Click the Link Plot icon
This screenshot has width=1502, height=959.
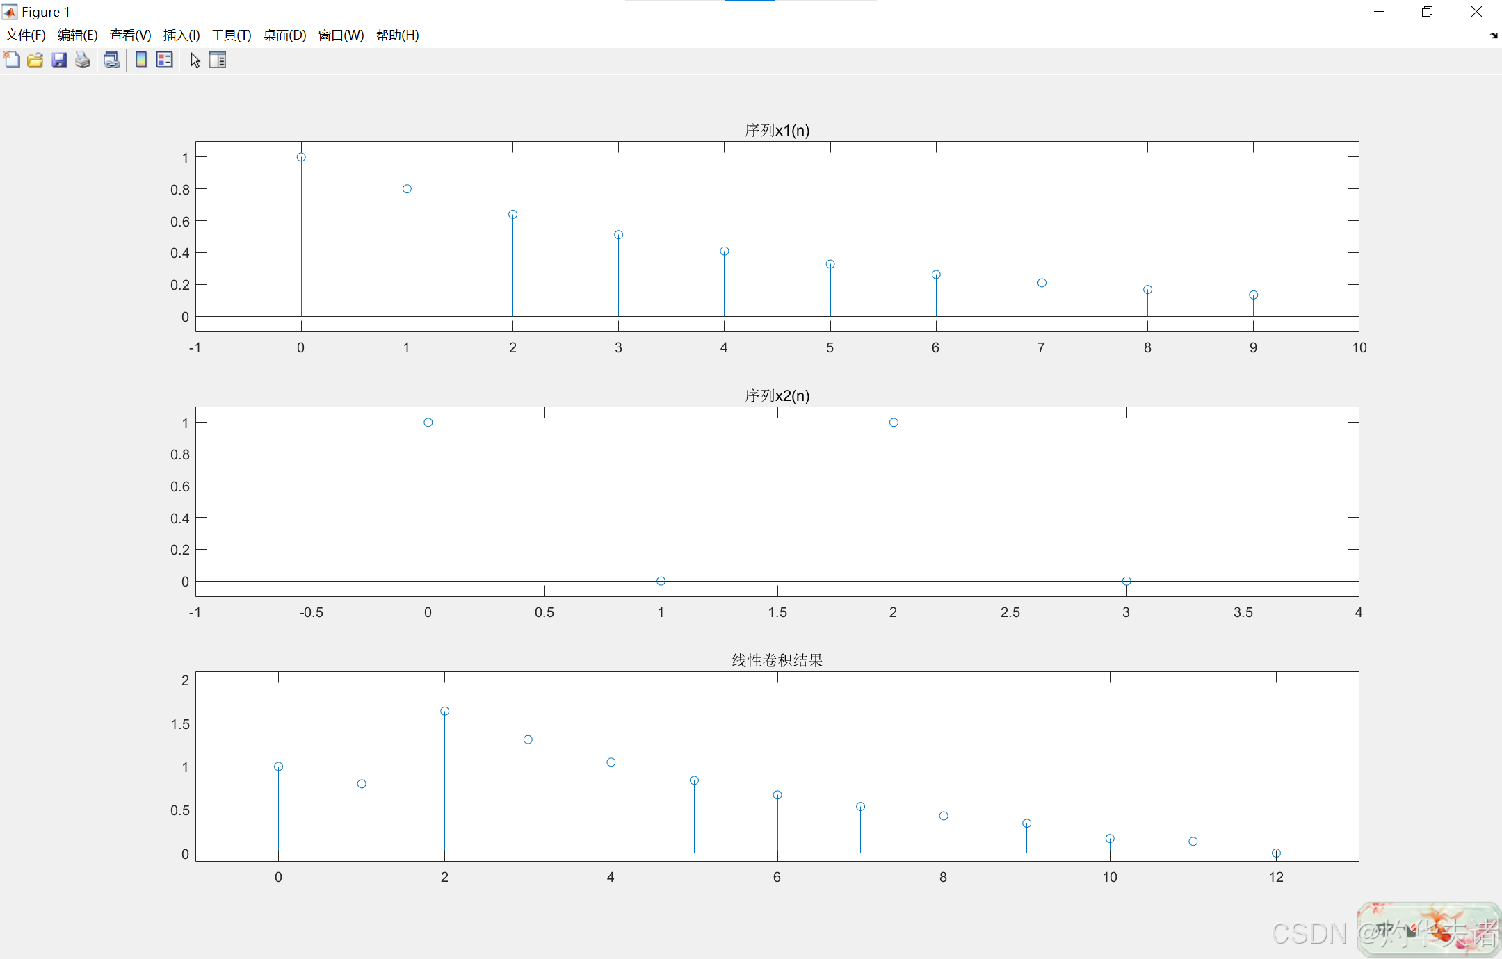(x=111, y=60)
